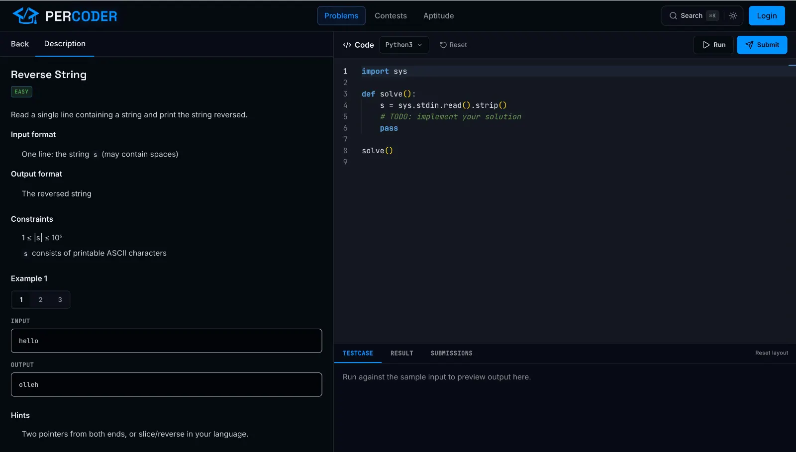Click the play triangle icon in Run
Screen dimensions: 796x452
tap(706, 45)
